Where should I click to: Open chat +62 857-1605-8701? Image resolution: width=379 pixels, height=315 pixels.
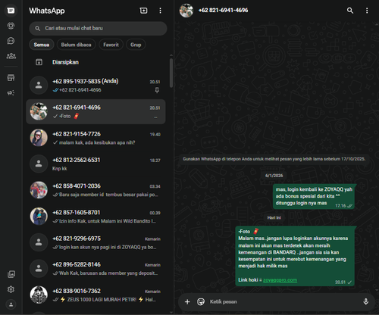pyautogui.click(x=96, y=217)
